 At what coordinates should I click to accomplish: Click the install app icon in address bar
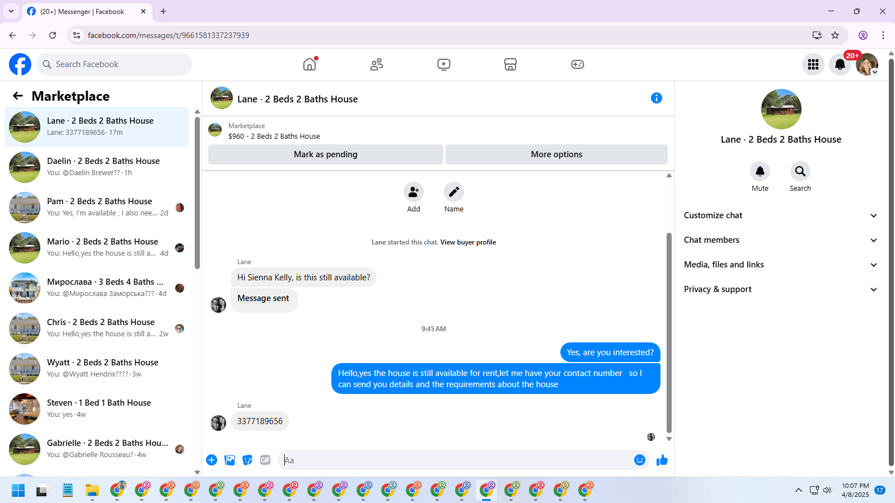817,35
